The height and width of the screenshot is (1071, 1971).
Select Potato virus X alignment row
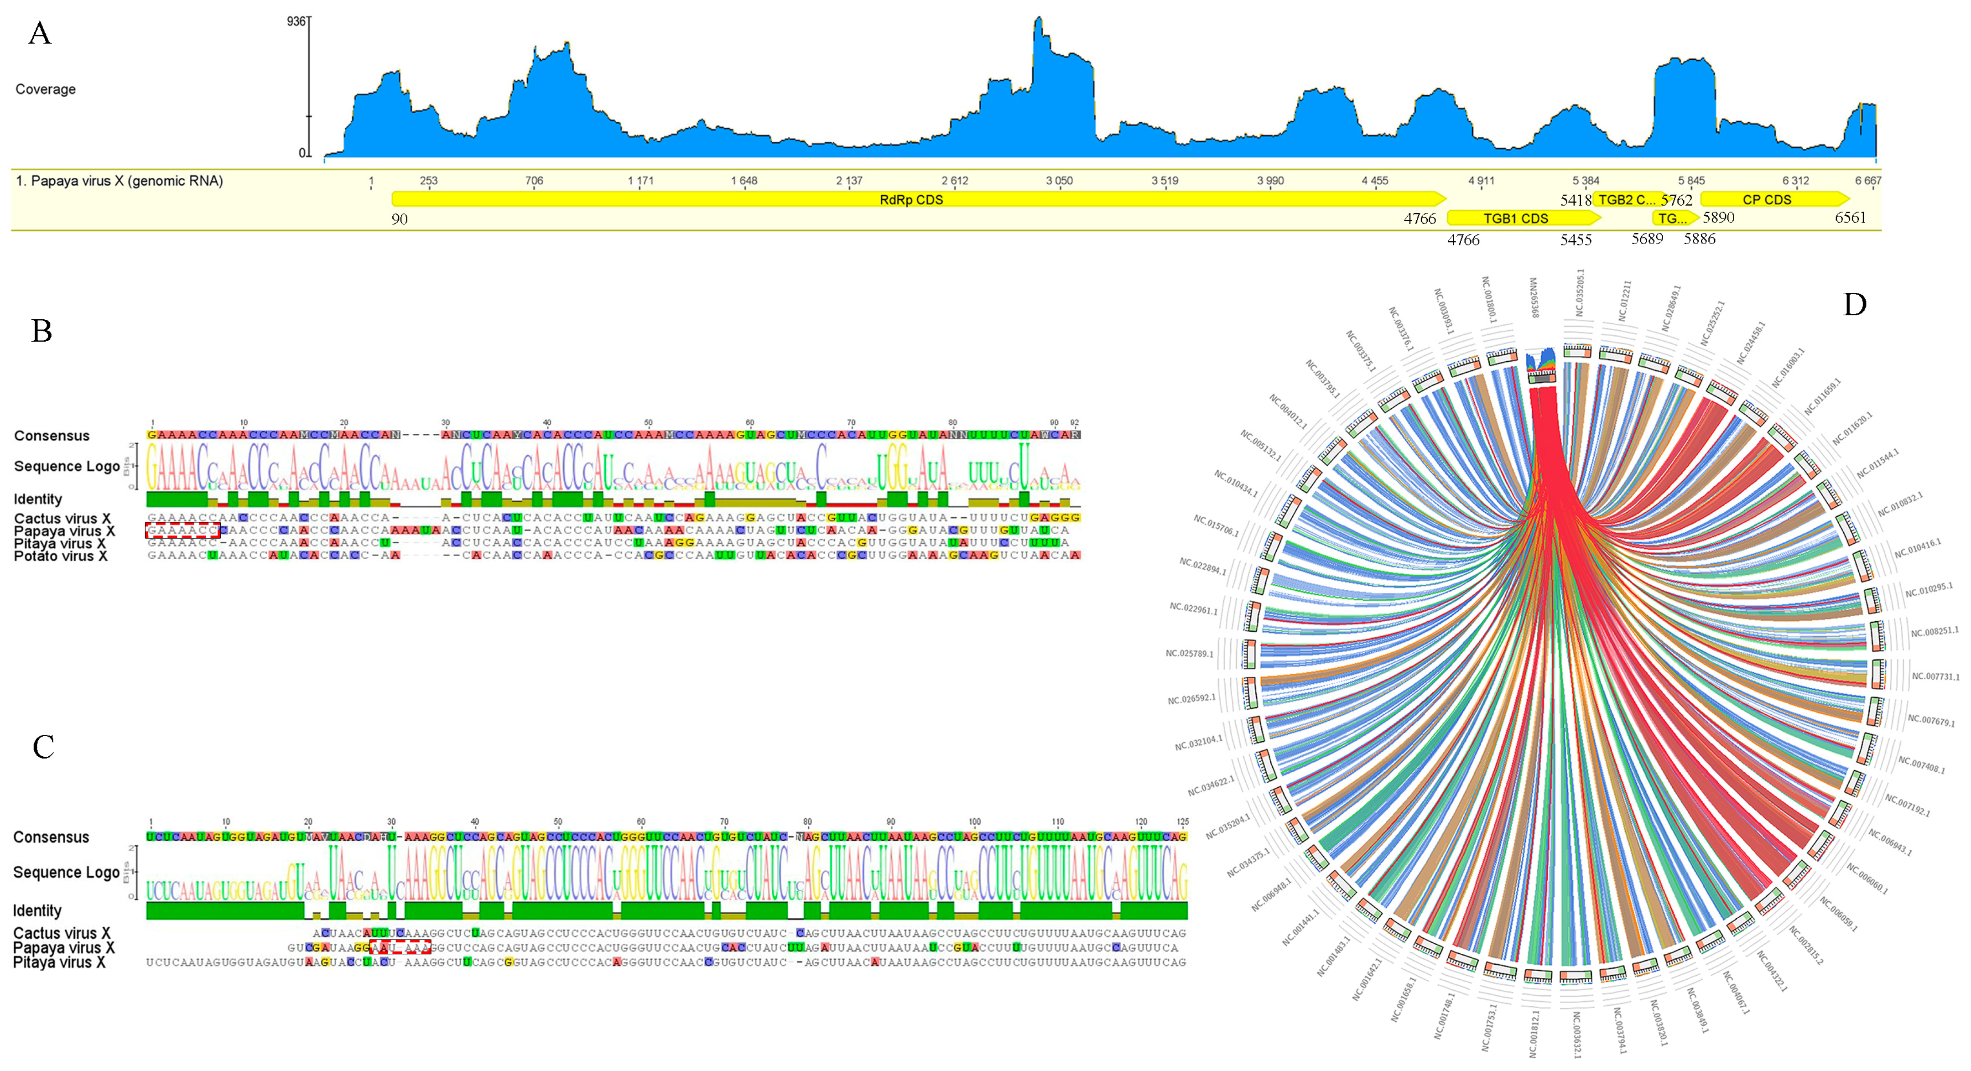pos(61,556)
